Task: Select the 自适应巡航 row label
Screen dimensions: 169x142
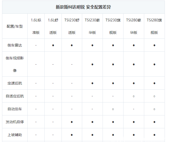Action: click(15, 96)
